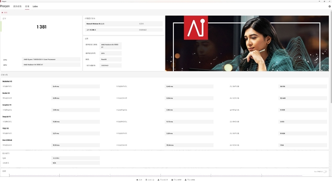This screenshot has width=332, height=182.
Task: Click the YOLO V3 section heading
Action: pyautogui.click(x=7, y=128)
